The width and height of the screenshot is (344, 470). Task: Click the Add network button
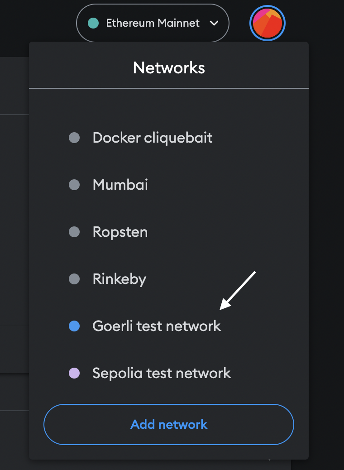169,424
